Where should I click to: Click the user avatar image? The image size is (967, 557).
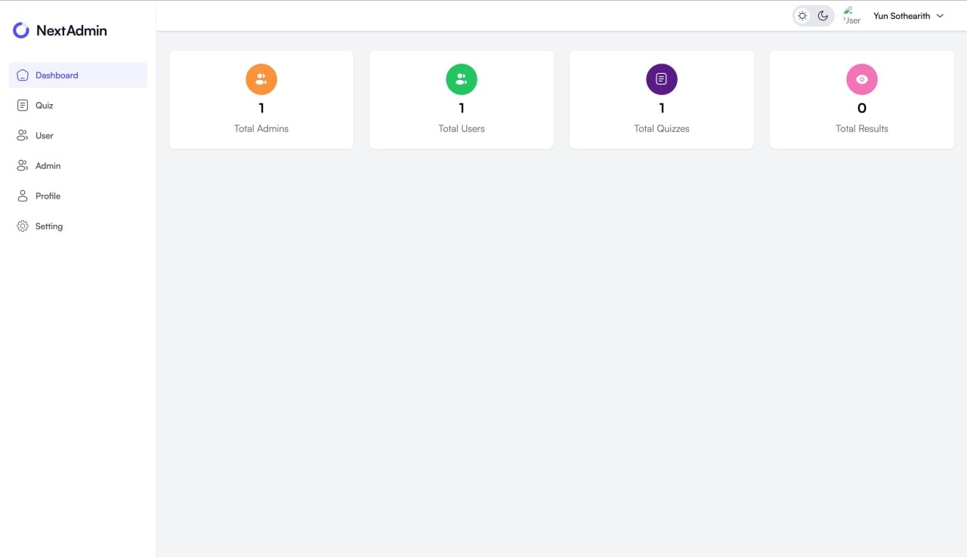(851, 16)
